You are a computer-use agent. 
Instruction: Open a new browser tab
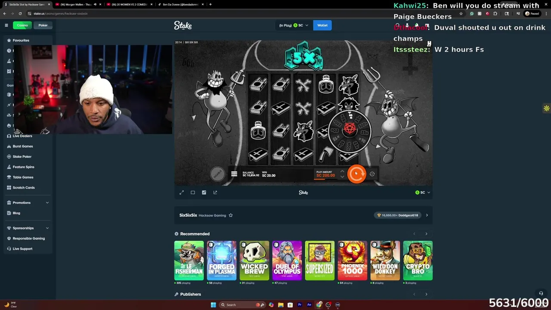point(210,4)
